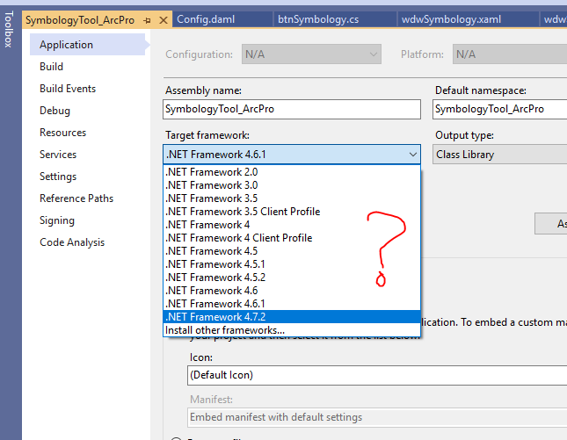Open the Services properties page

[58, 155]
